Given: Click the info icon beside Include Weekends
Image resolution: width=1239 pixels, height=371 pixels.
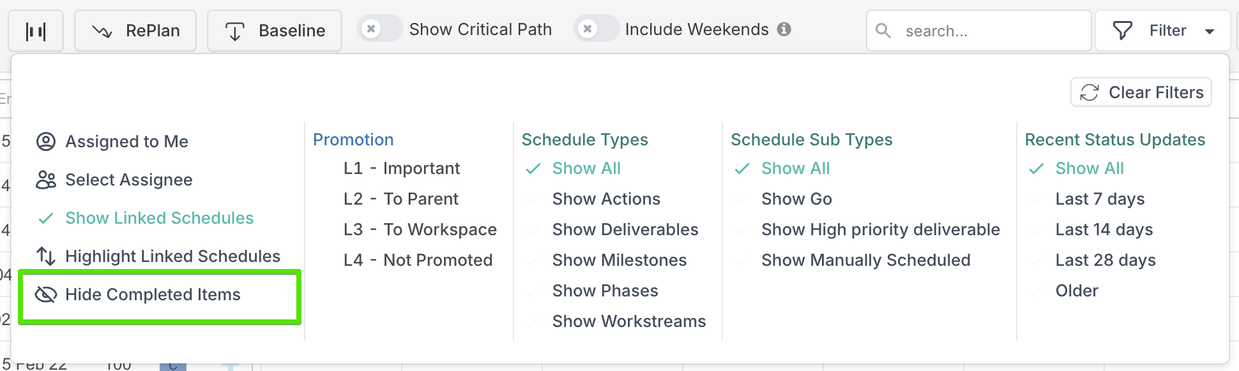Looking at the screenshot, I should click(x=784, y=29).
